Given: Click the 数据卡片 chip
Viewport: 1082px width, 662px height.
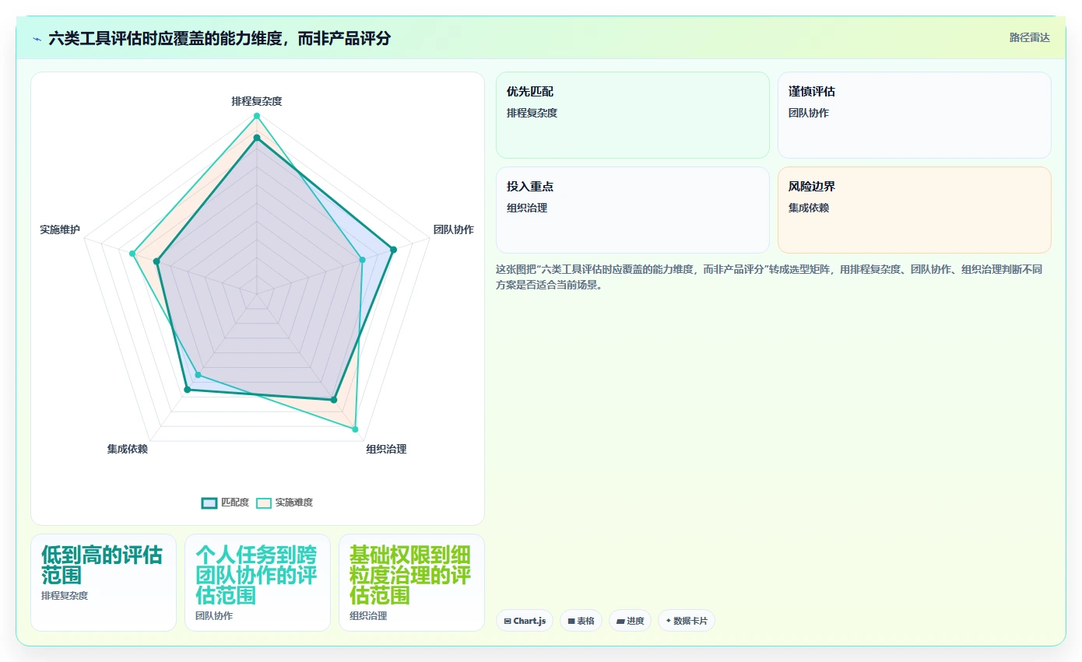Looking at the screenshot, I should [686, 621].
